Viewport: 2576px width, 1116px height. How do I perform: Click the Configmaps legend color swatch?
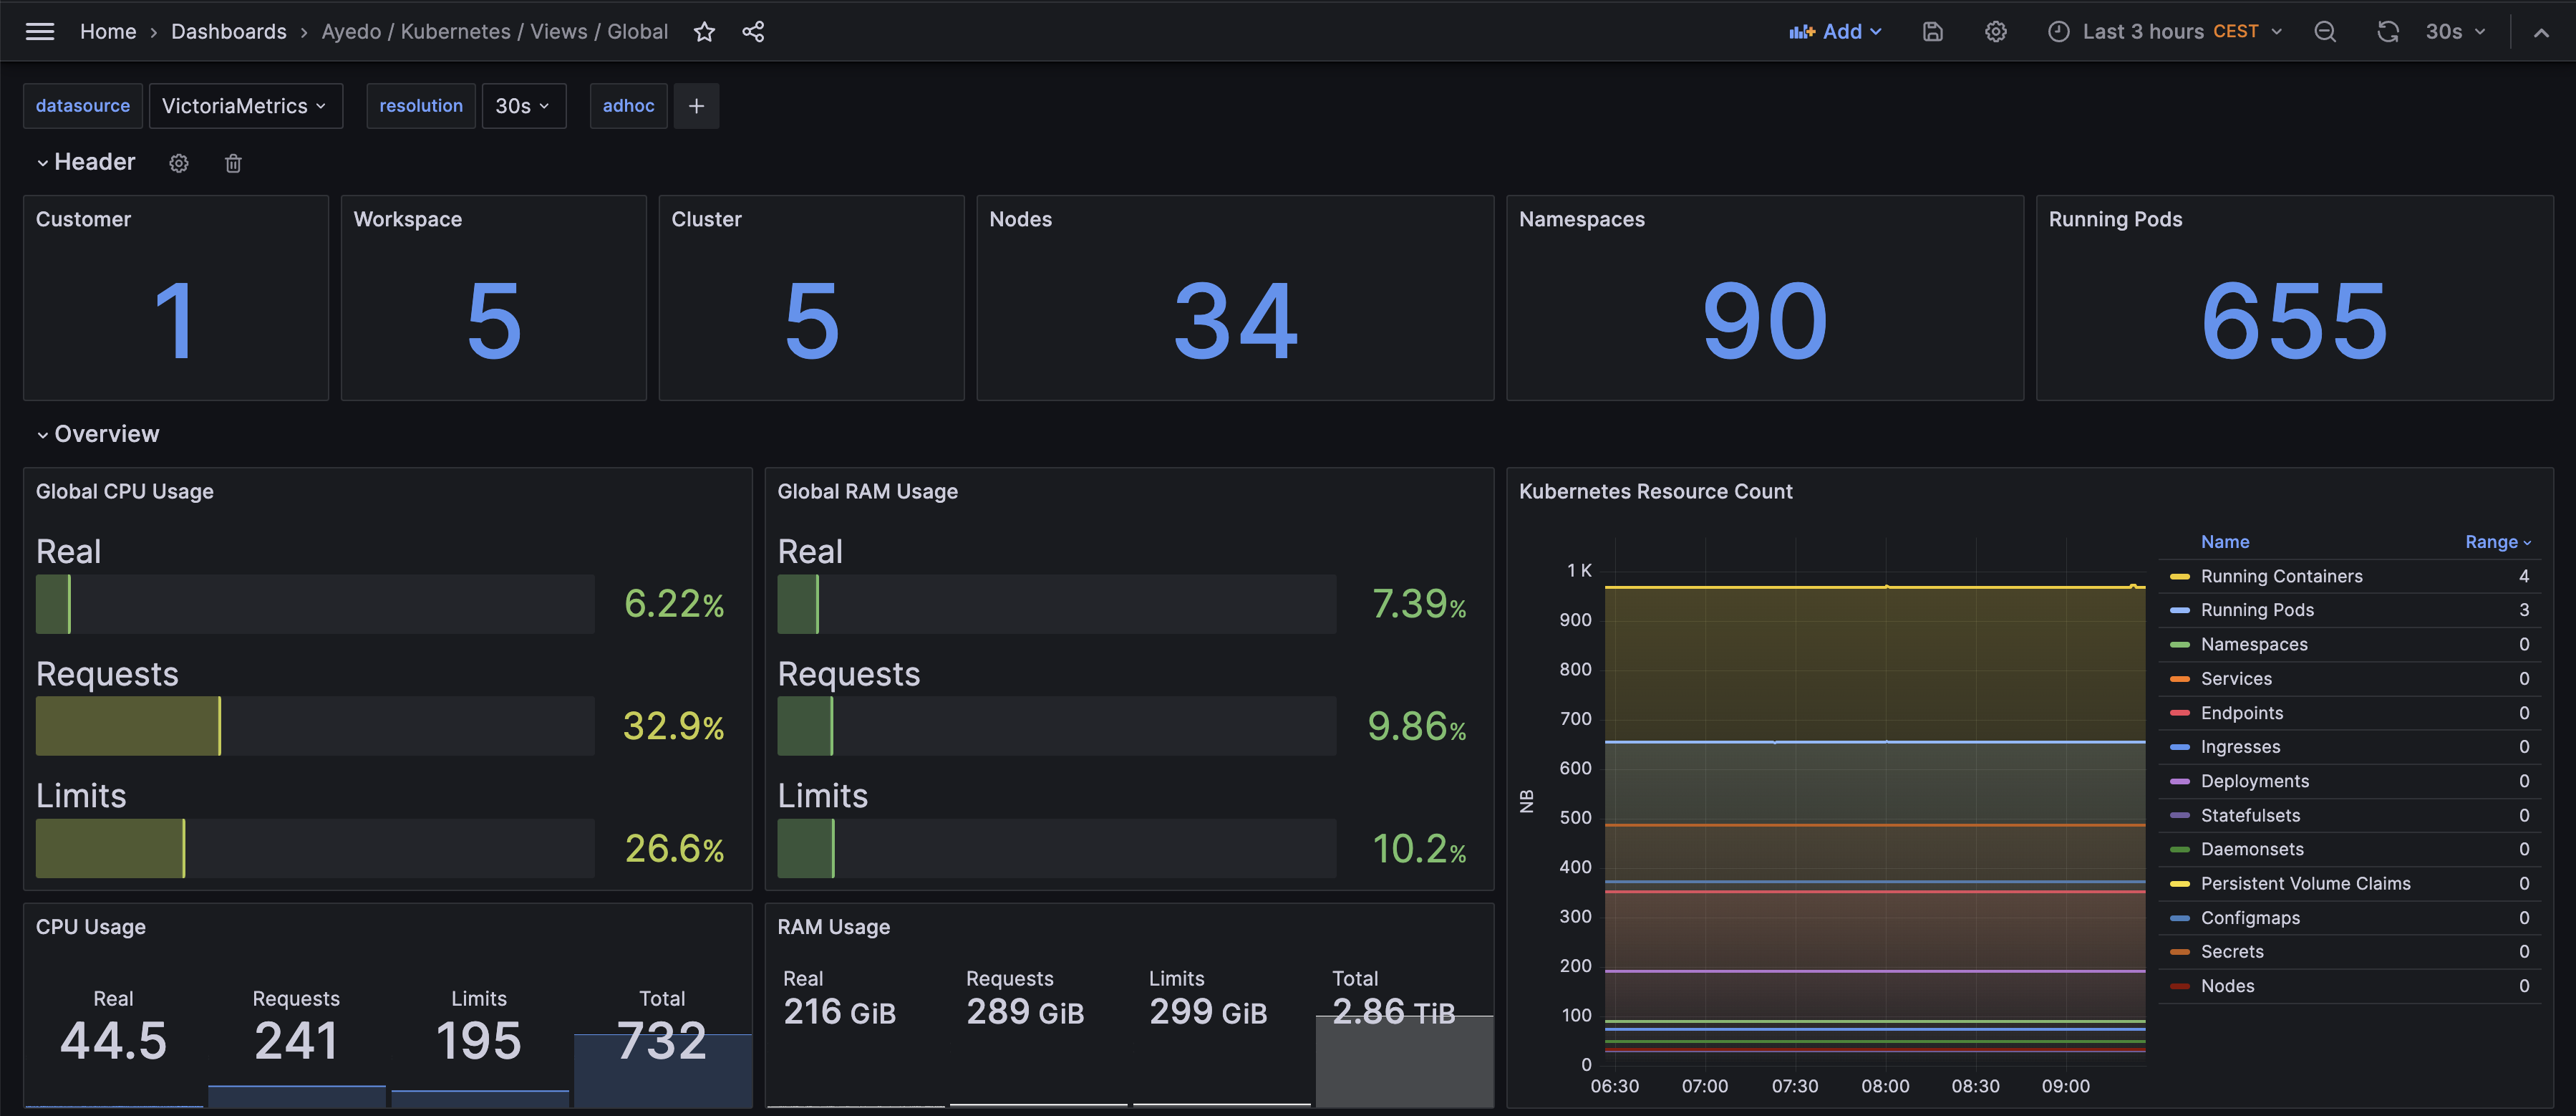[2180, 918]
